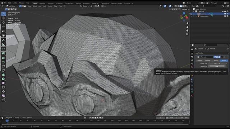Open Global transform orientation dropdown
This screenshot has height=129, width=230.
(85, 6)
